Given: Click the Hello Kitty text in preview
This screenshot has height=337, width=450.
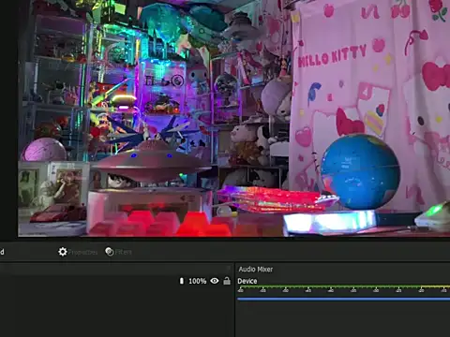Looking at the screenshot, I should click(332, 56).
